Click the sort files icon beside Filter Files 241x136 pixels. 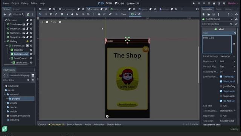pyautogui.click(x=33, y=80)
